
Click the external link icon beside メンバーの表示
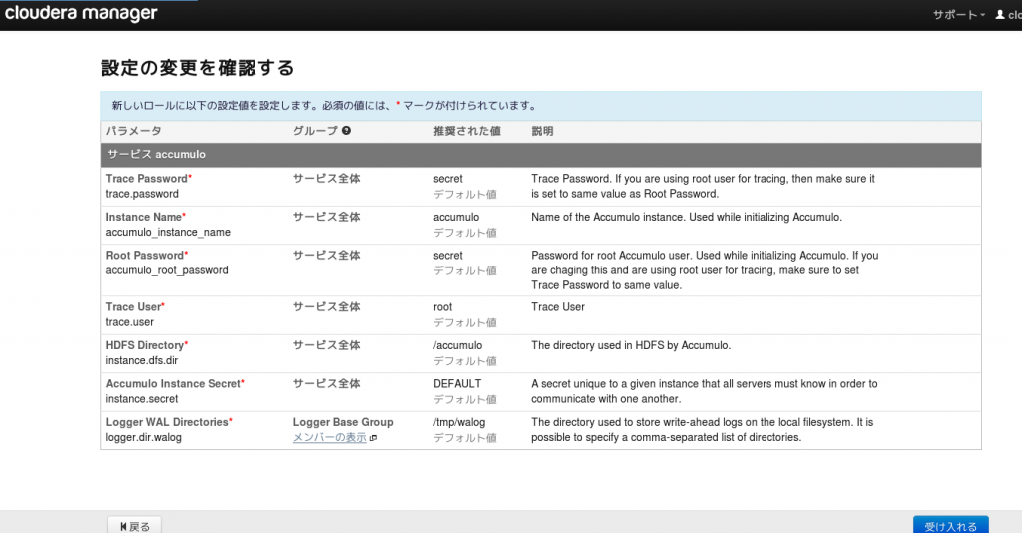tap(373, 438)
